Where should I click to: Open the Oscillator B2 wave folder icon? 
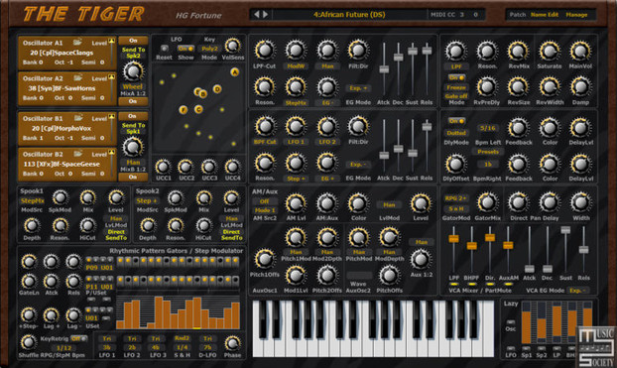point(77,154)
